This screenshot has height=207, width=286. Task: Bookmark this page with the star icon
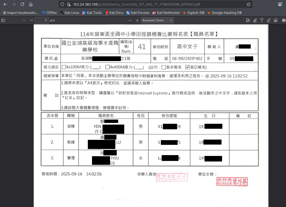pyautogui.click(x=248, y=4)
